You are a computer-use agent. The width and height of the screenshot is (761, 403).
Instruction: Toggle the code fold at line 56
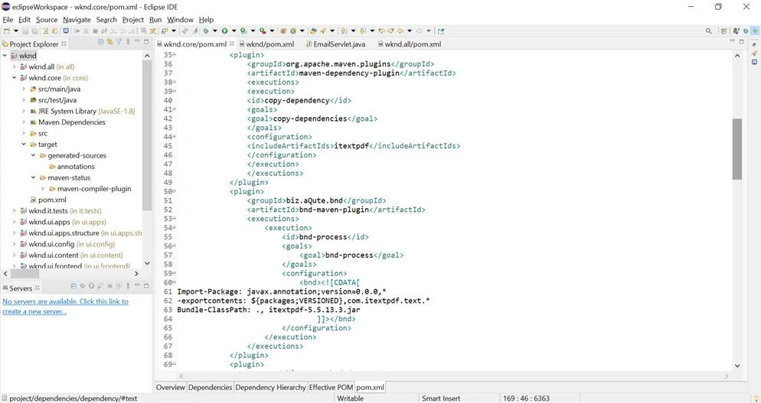[x=175, y=246]
